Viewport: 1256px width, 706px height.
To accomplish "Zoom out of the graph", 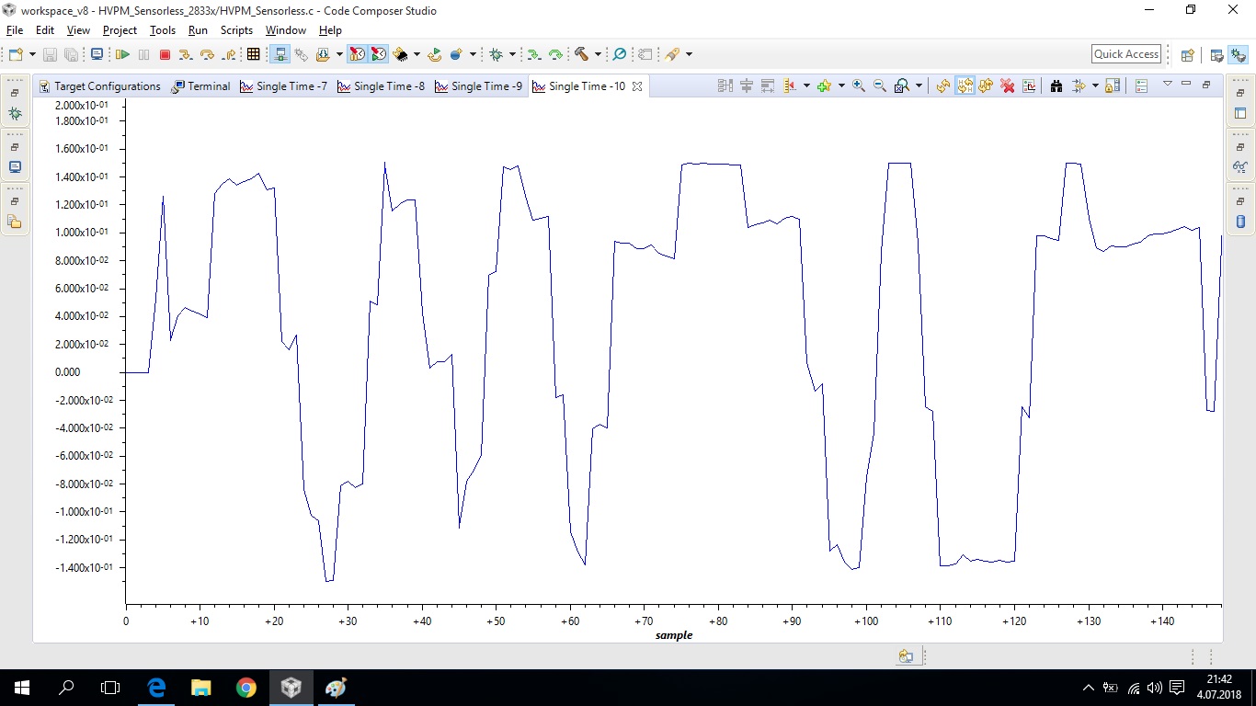I will coord(880,85).
